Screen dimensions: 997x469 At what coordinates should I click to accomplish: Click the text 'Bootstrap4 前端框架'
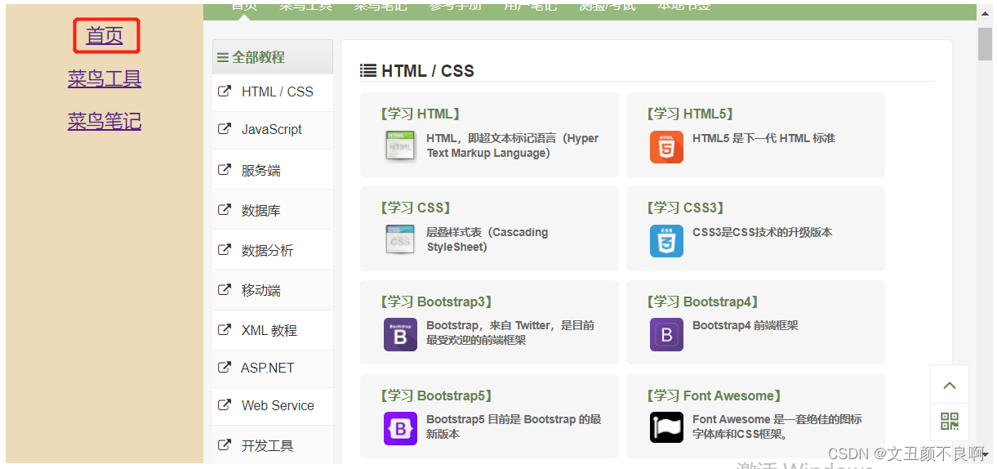pos(745,325)
